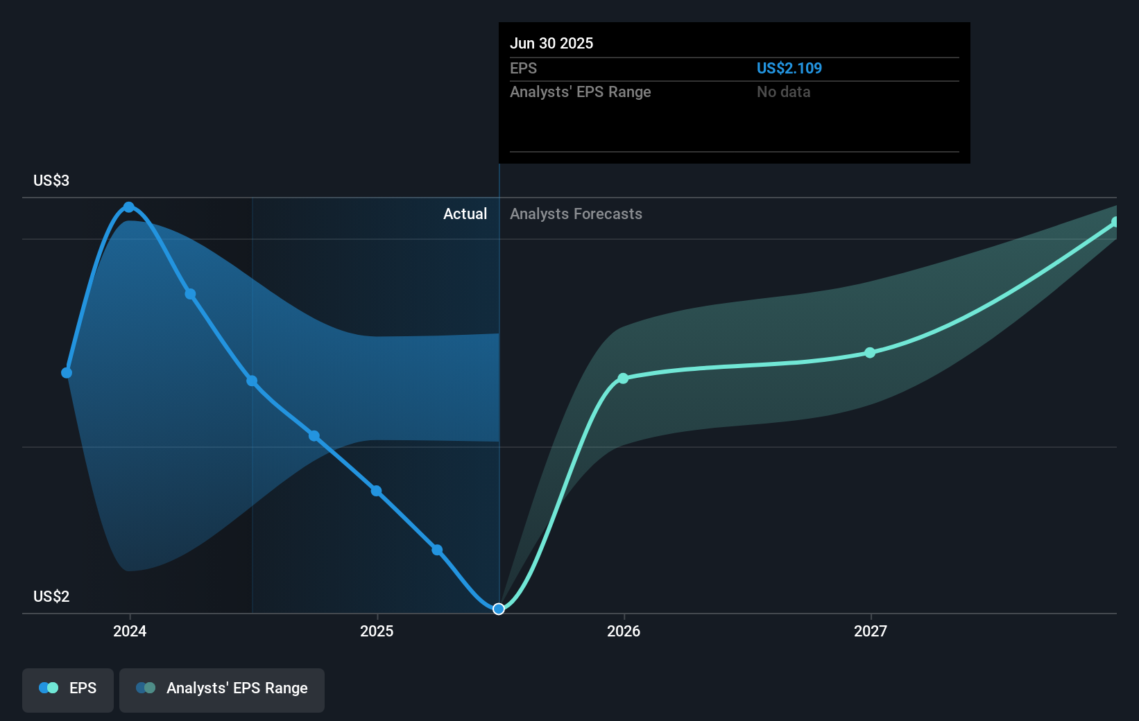Click the US$2.109 value in tooltip
Viewport: 1139px width, 721px height.
[789, 69]
